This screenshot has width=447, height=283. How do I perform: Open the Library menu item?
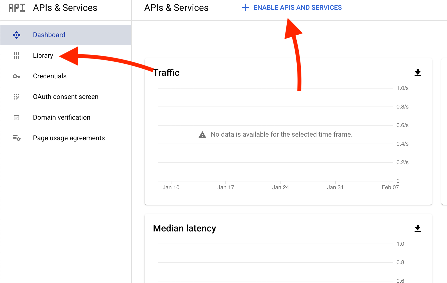pos(66,56)
